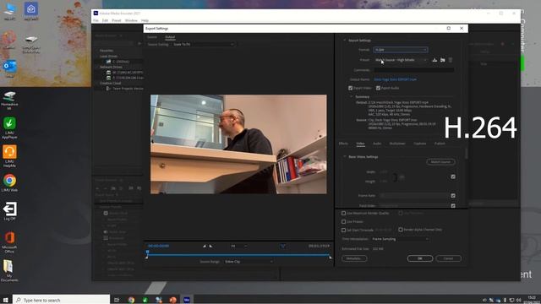This screenshot has width=541, height=304.
Task: Open My Documents desktop folder
Action: coord(8,271)
